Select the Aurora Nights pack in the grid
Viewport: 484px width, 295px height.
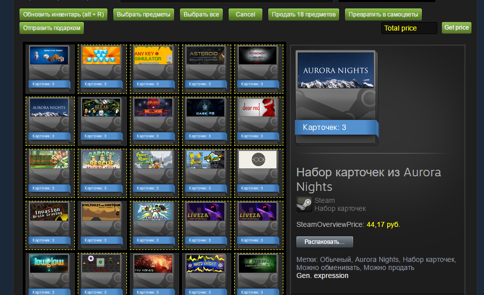tap(50, 121)
